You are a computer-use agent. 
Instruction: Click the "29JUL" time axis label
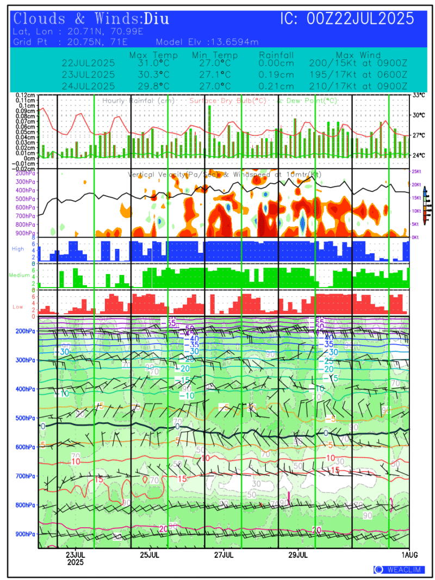point(298,555)
